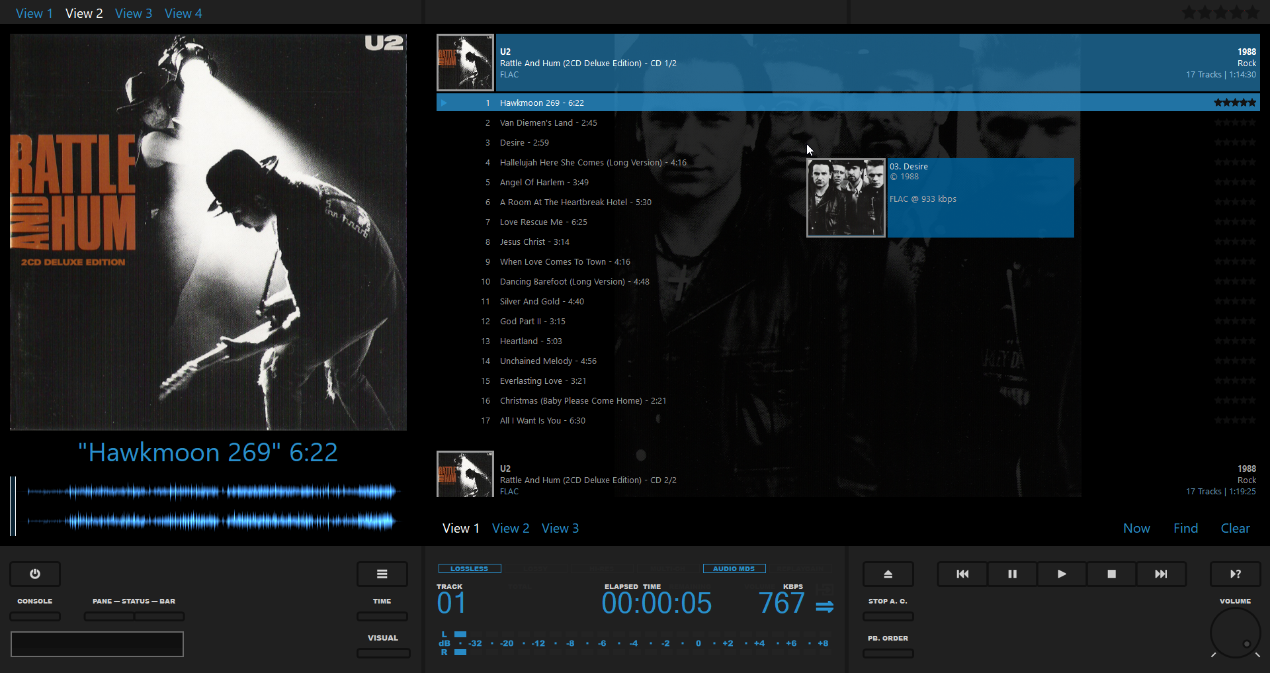Click the large Rattle and Hum cover art
Screen dimensions: 1270x673
[208, 232]
